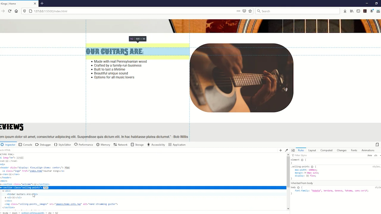Switch to the Computed sidebar tab

point(326,150)
